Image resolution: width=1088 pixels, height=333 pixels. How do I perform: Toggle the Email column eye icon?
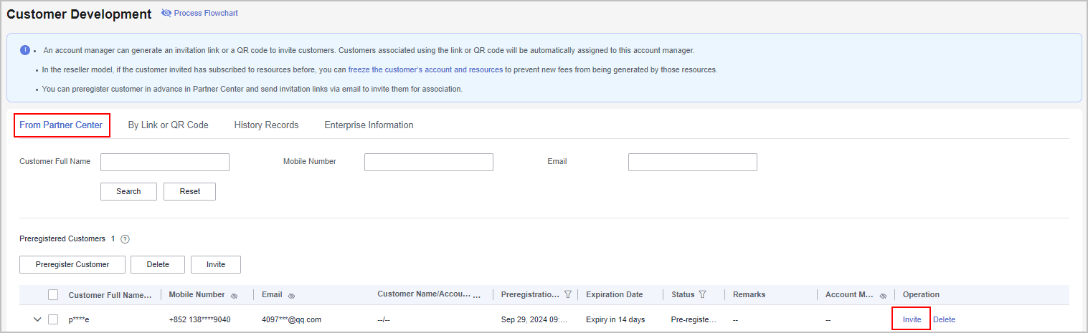tap(292, 295)
